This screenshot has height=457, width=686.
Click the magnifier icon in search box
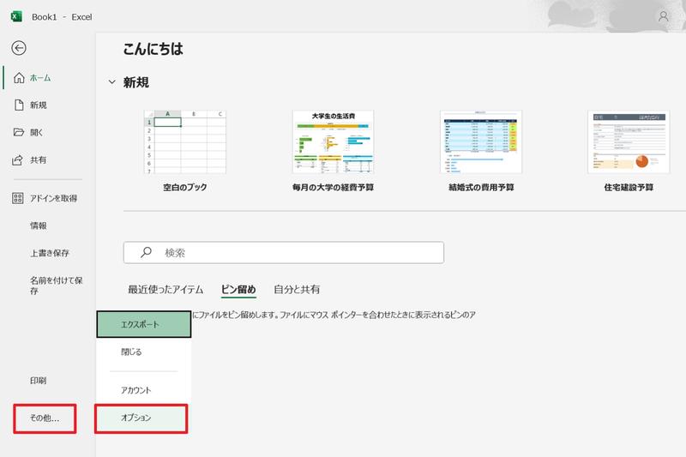[146, 252]
